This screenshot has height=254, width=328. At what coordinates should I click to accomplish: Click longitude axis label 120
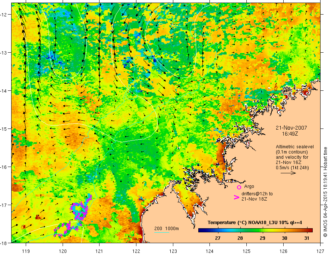(63, 251)
